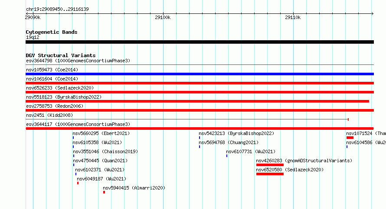Open nsv5940415 (Almarri2020) variant label
The height and width of the screenshot is (209, 386).
pyautogui.click(x=134, y=188)
